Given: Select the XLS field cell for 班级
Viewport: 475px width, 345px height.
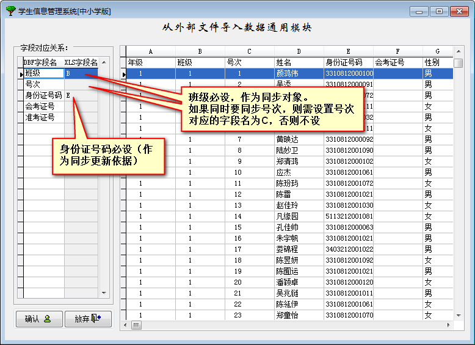Looking at the screenshot, I should pos(81,73).
